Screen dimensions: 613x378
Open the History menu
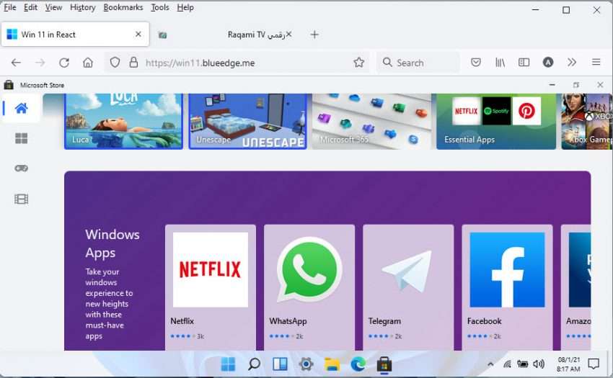pos(82,7)
